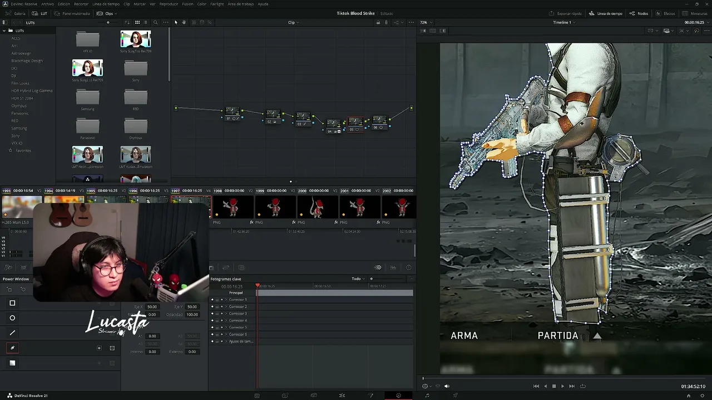The width and height of the screenshot is (712, 400).
Task: Open the Fairlight page icon in bottom bar
Action: (x=427, y=396)
